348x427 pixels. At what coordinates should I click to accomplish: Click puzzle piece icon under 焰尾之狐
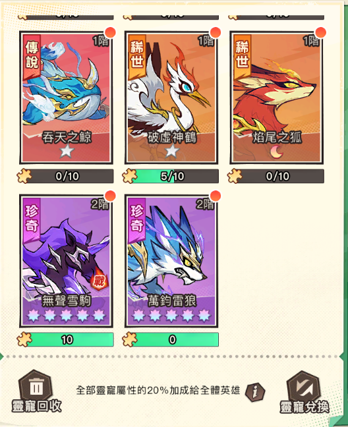point(235,176)
